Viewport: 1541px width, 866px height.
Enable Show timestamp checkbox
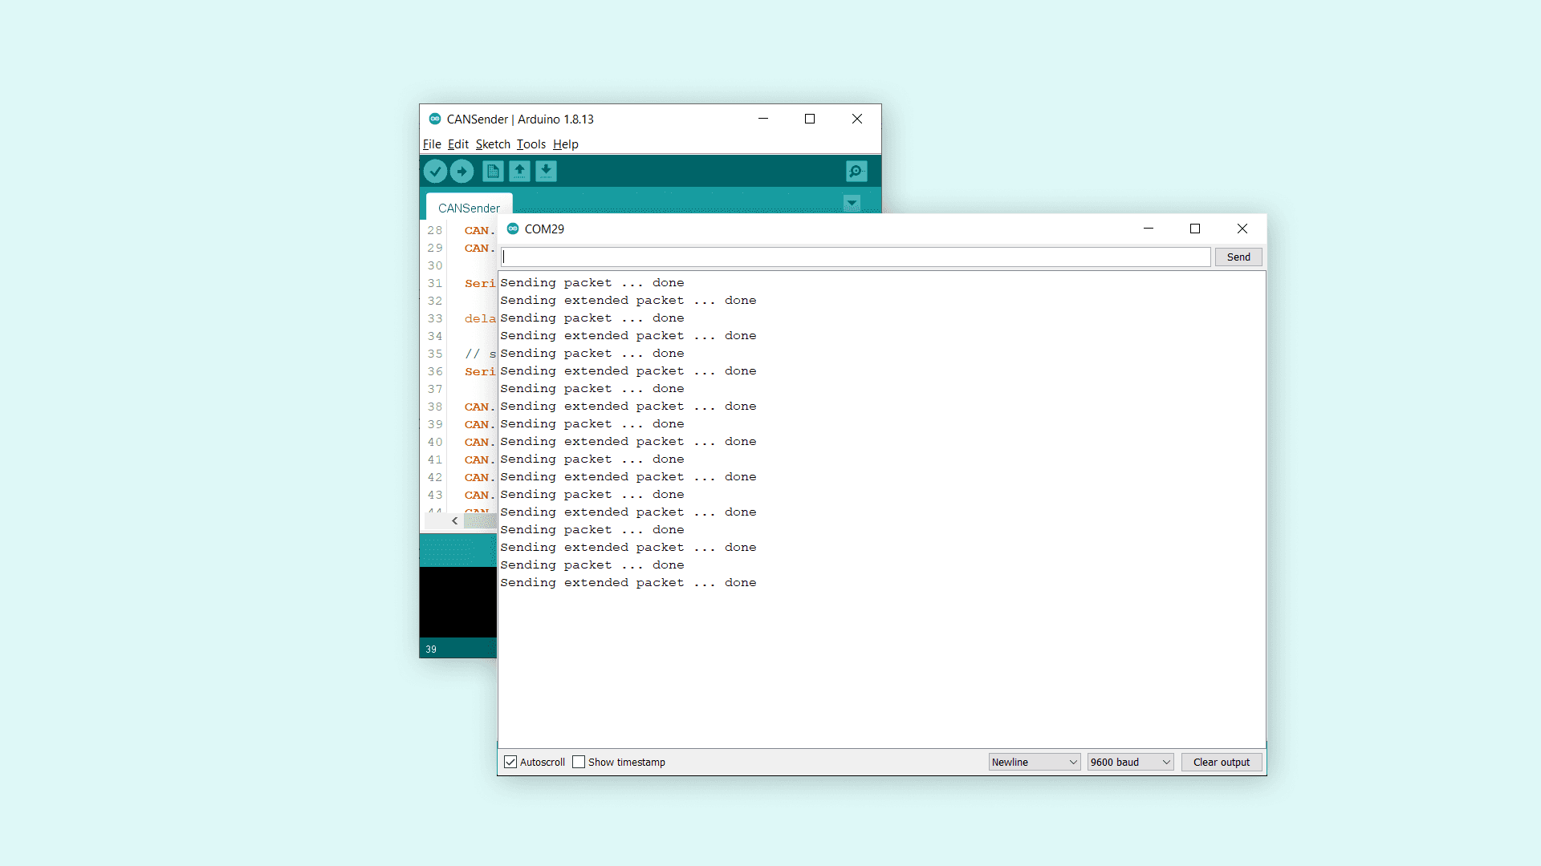tap(579, 762)
